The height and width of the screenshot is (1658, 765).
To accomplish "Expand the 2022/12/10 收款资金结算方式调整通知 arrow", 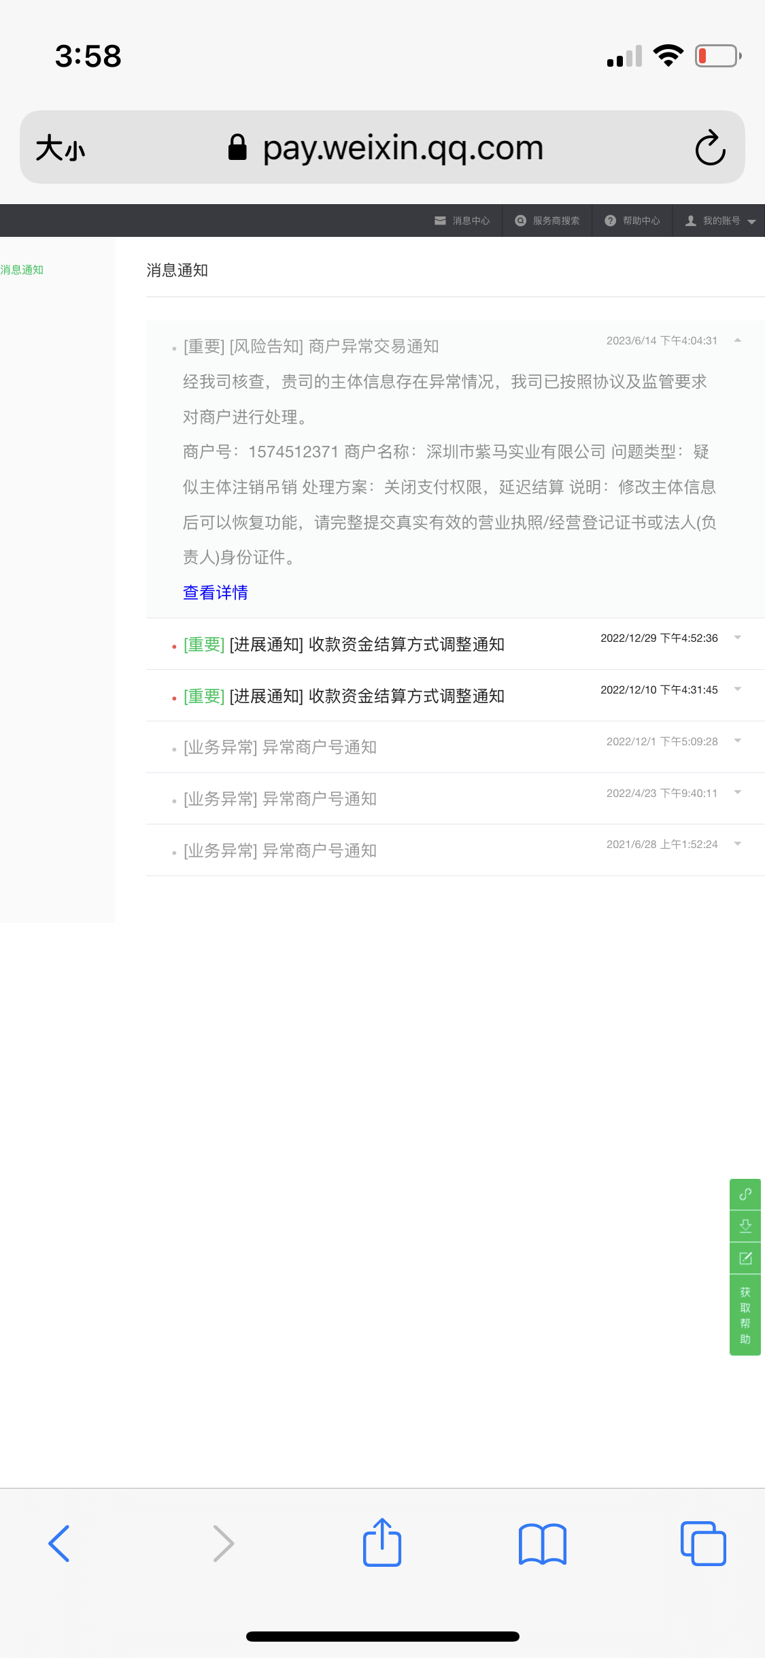I will click(738, 689).
